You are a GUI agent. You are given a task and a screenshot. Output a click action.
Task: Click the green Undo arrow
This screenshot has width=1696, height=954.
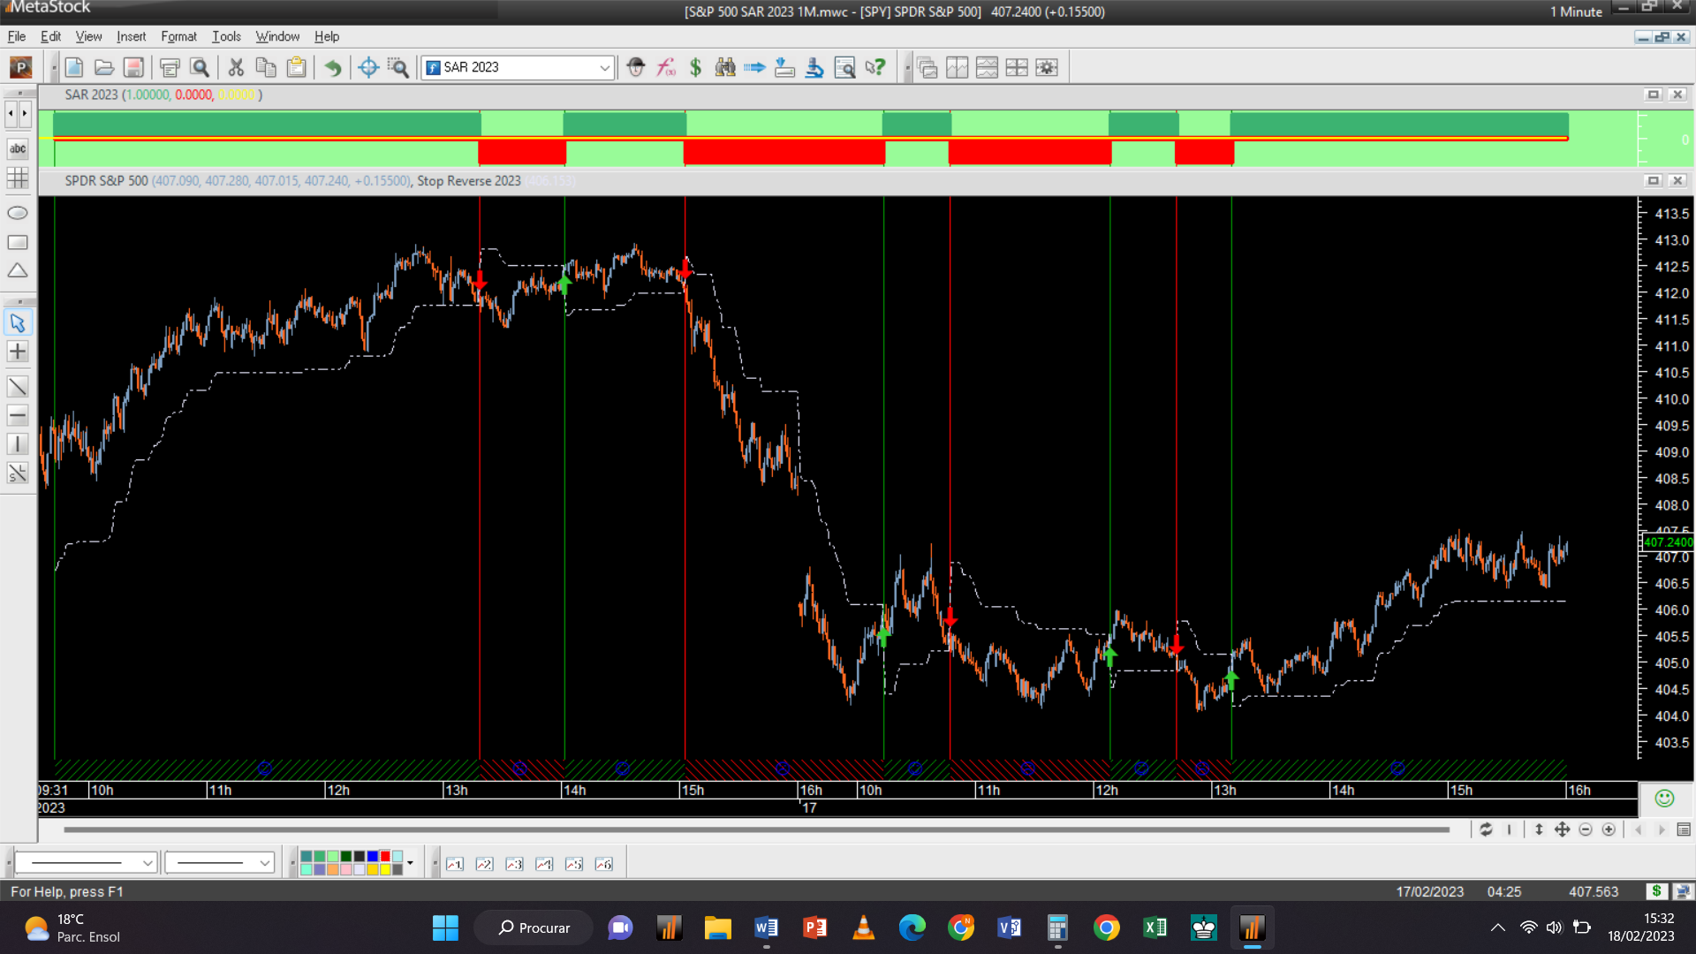click(333, 67)
